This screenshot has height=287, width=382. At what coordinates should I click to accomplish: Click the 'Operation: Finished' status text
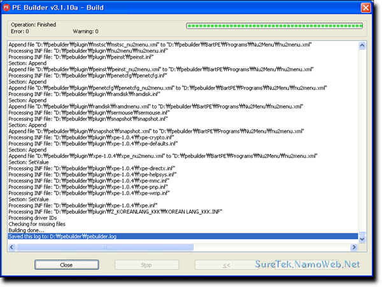(33, 25)
